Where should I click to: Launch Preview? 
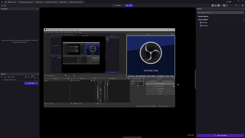click(x=117, y=5)
